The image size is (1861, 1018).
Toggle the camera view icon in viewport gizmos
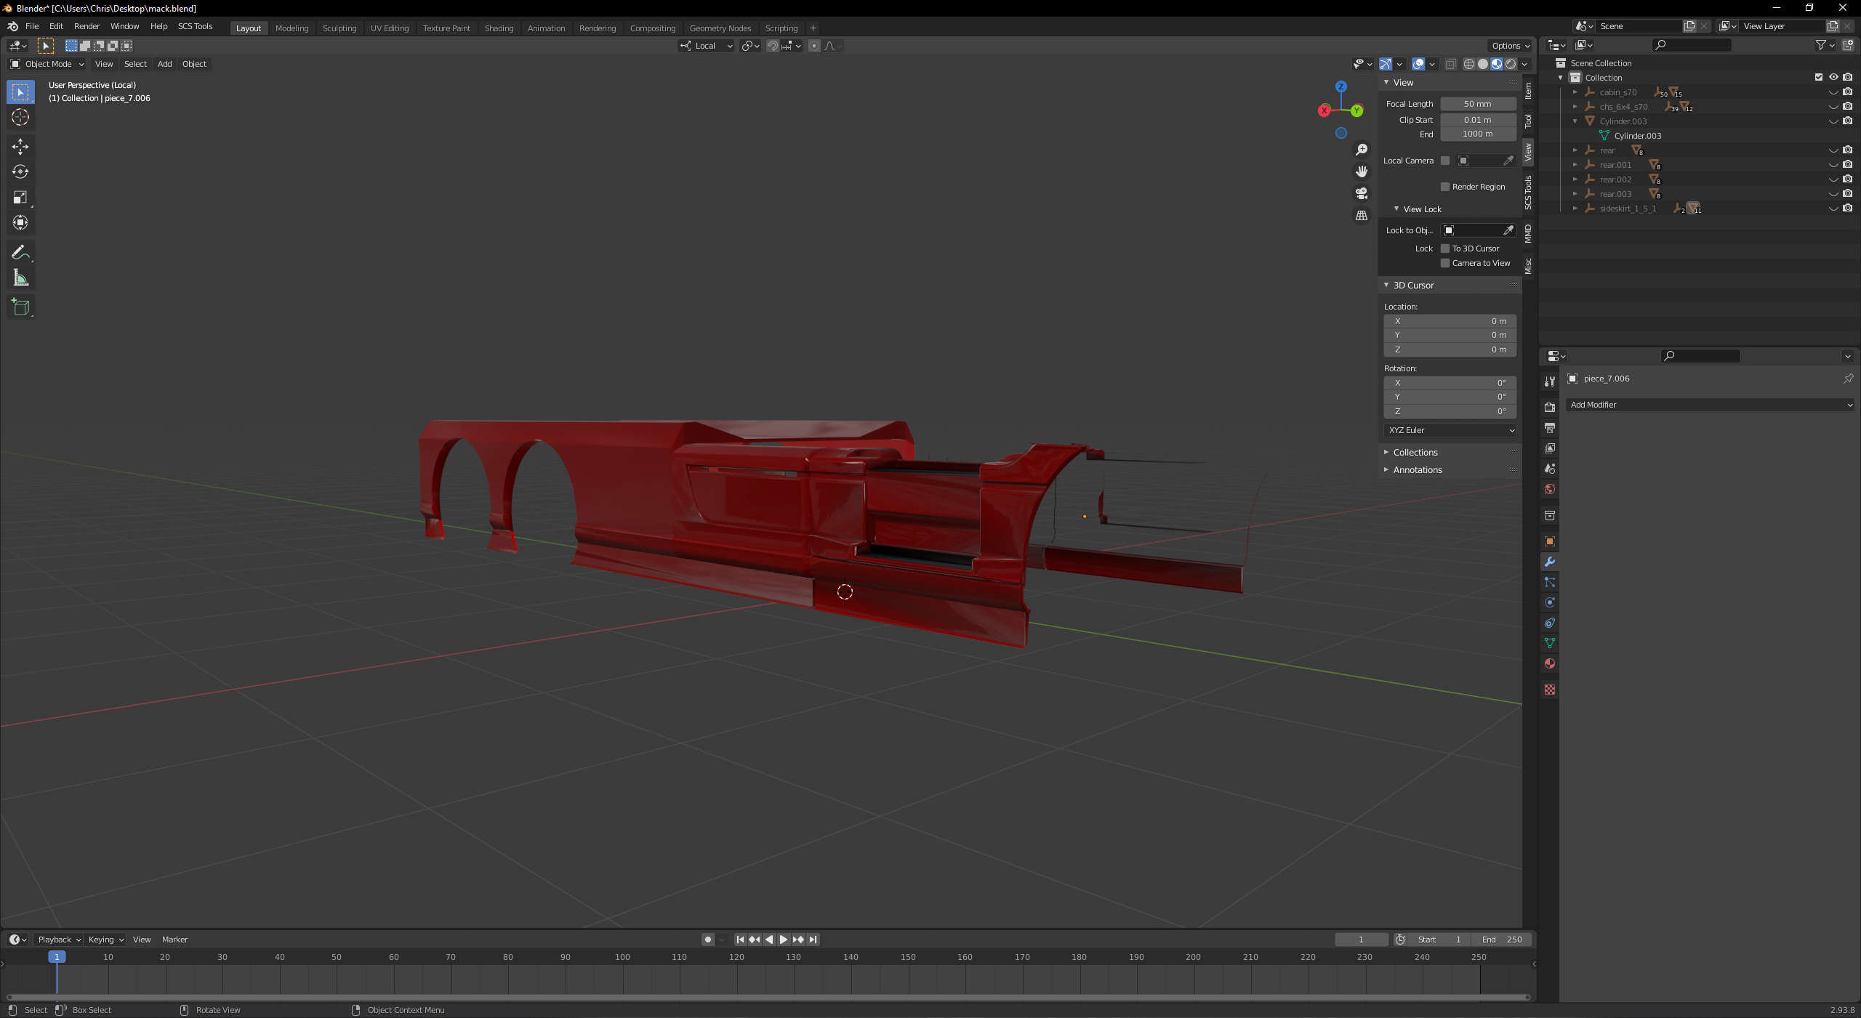coord(1361,193)
